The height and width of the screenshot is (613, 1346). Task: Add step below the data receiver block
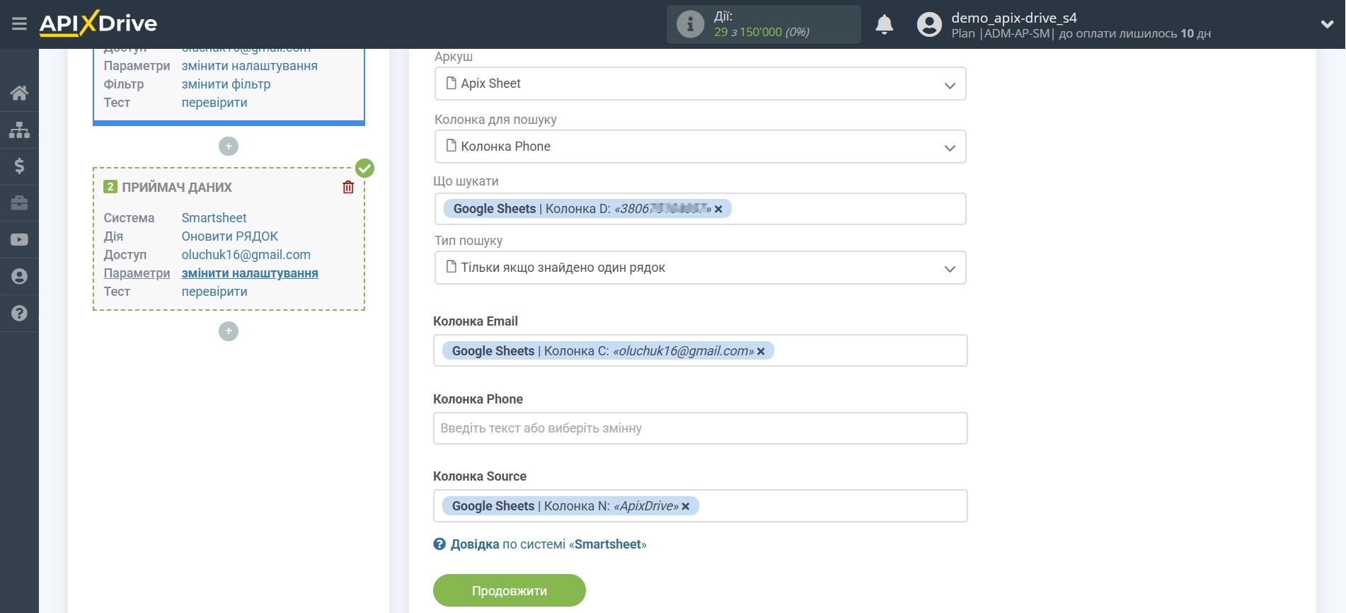[228, 331]
